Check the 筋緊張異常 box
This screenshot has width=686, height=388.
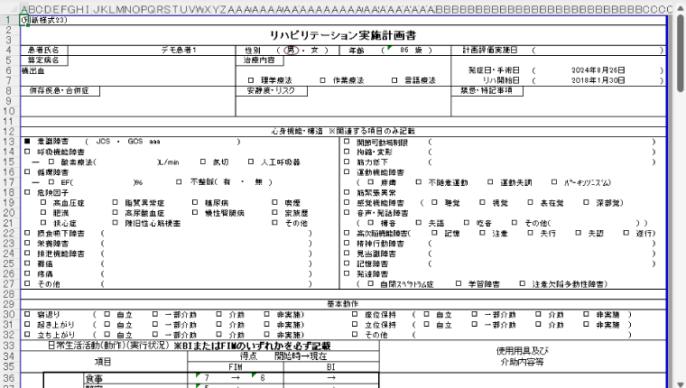(x=347, y=192)
